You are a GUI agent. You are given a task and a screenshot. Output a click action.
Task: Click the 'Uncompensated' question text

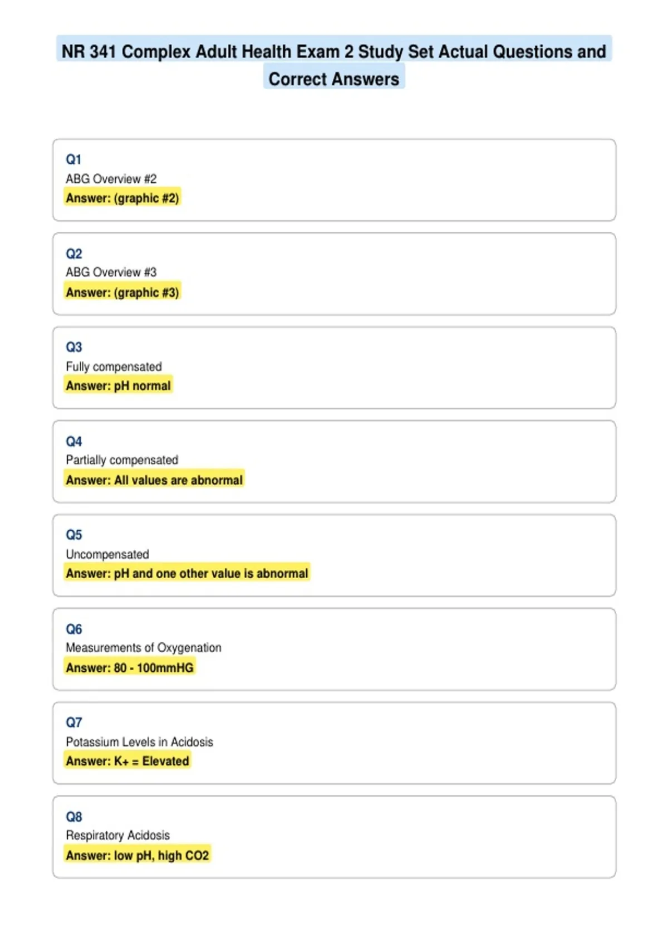click(107, 554)
